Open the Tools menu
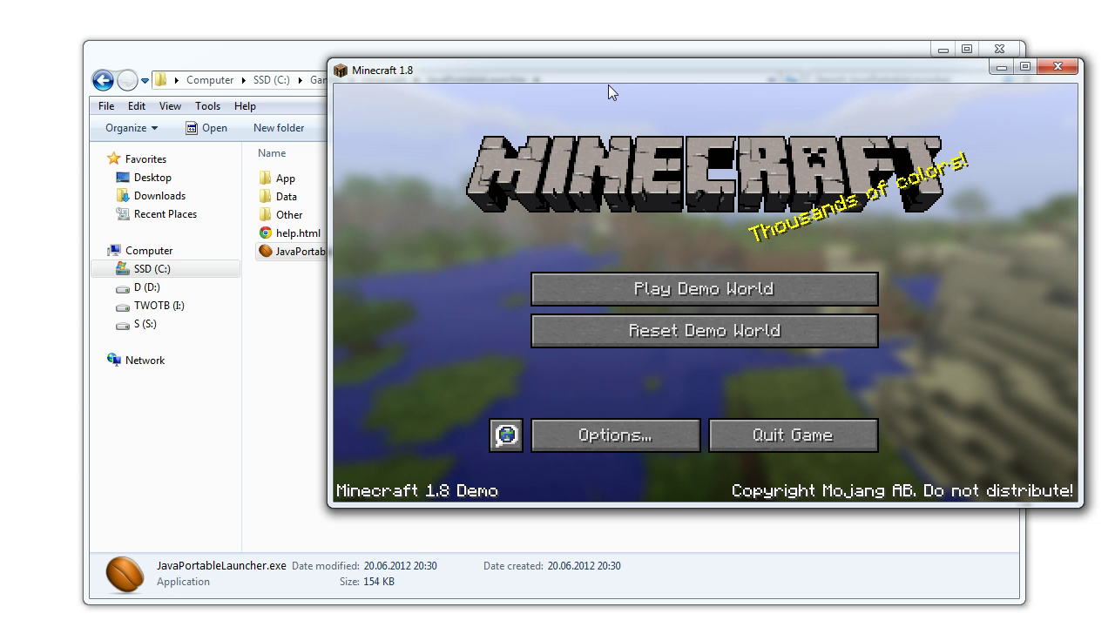 (x=207, y=105)
